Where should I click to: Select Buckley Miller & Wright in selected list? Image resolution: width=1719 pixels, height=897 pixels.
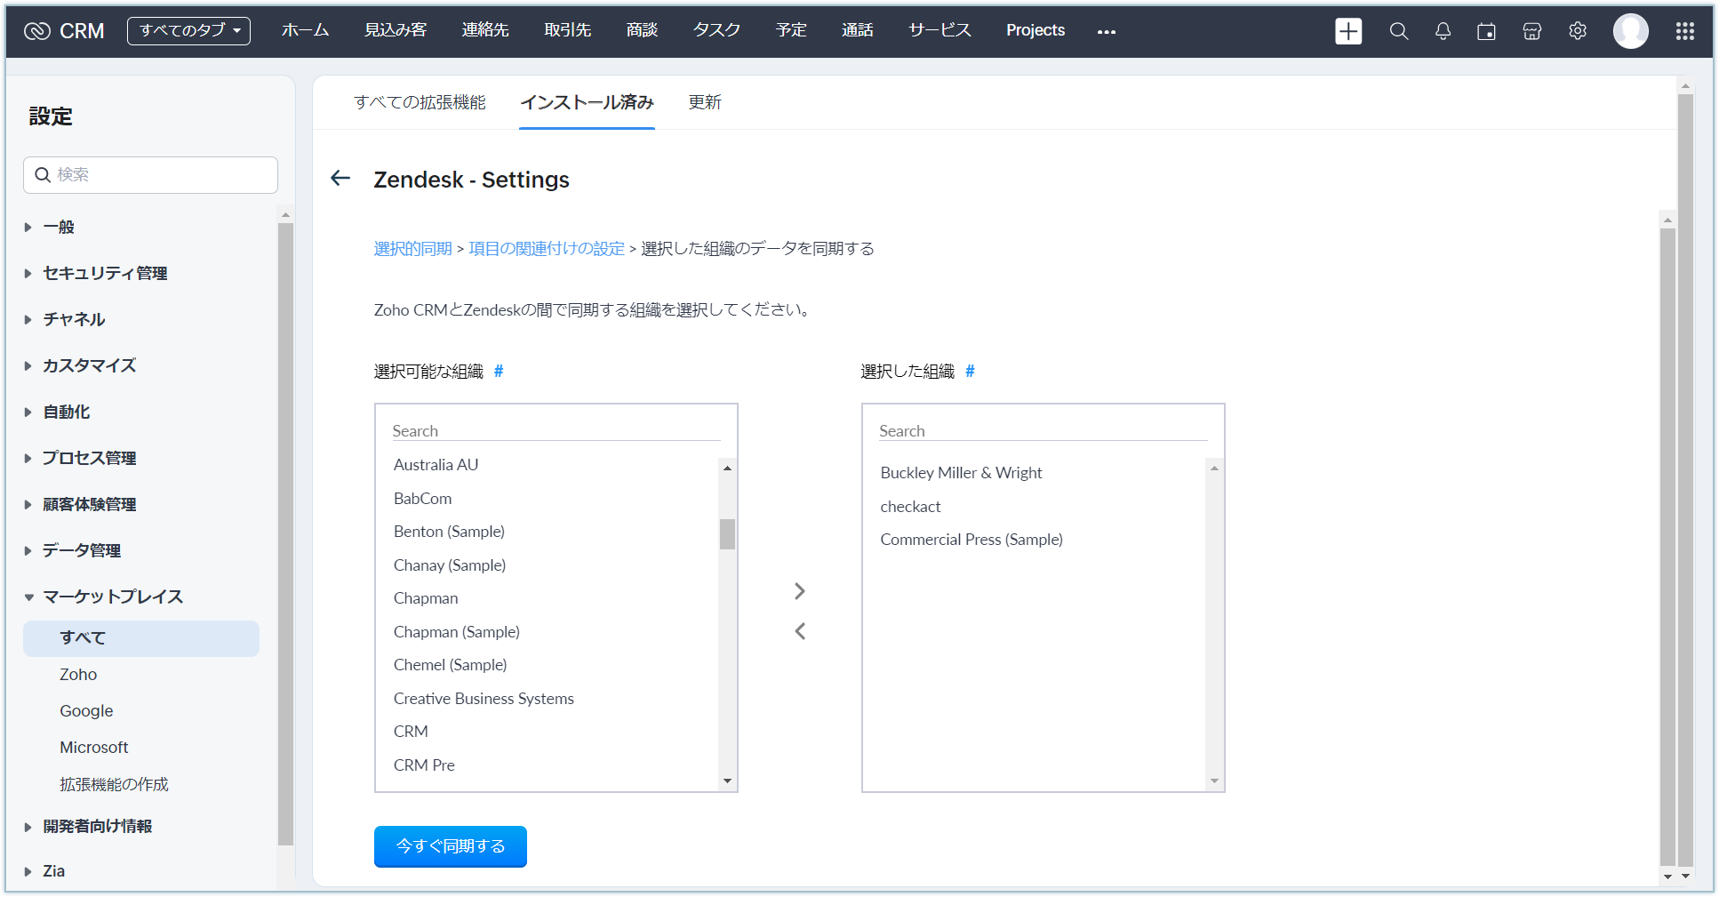961,473
